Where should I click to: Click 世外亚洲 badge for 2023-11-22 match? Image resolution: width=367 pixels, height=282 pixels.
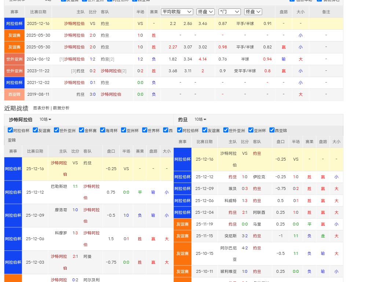[x=14, y=71]
